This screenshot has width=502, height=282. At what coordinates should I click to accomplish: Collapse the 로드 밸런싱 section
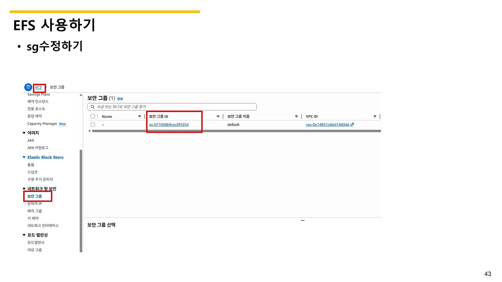[x=24, y=235]
